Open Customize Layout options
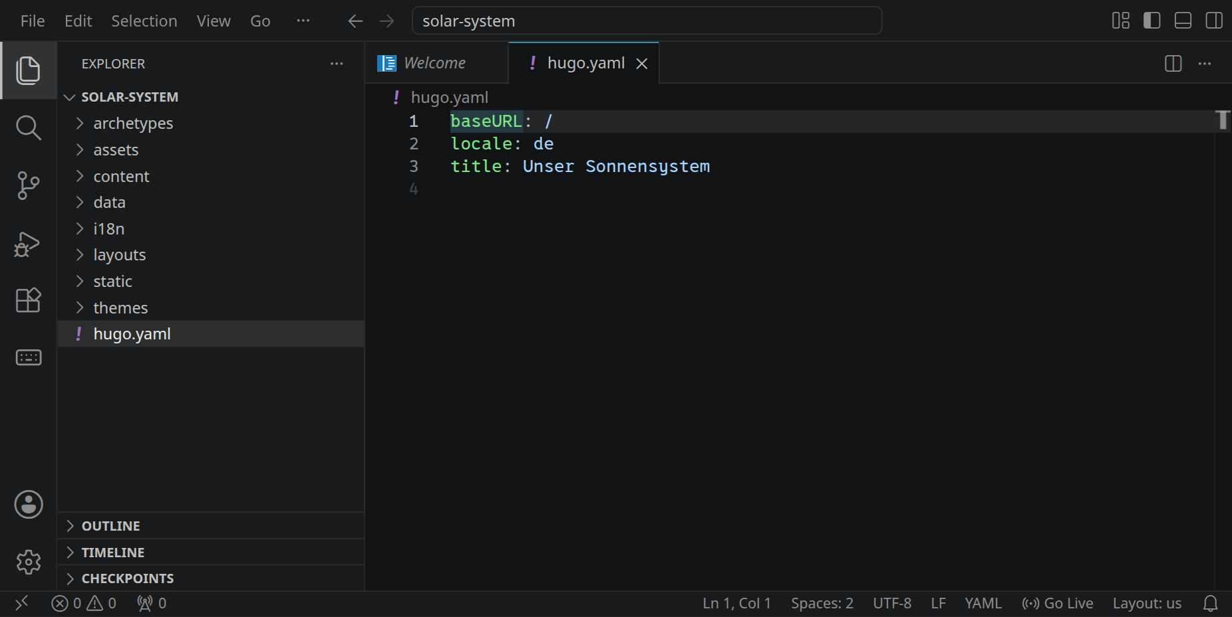This screenshot has width=1232, height=617. [1121, 21]
